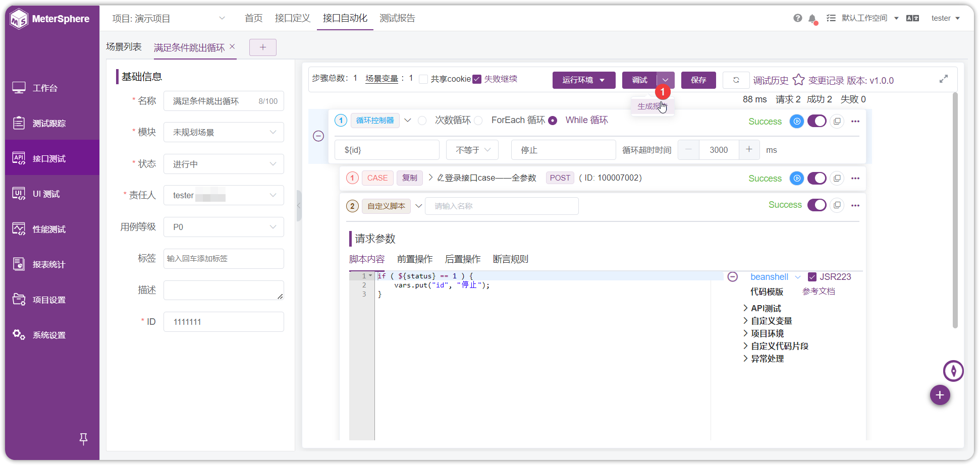Select ForEach 循环 radio option
The image size is (979, 465).
(478, 121)
